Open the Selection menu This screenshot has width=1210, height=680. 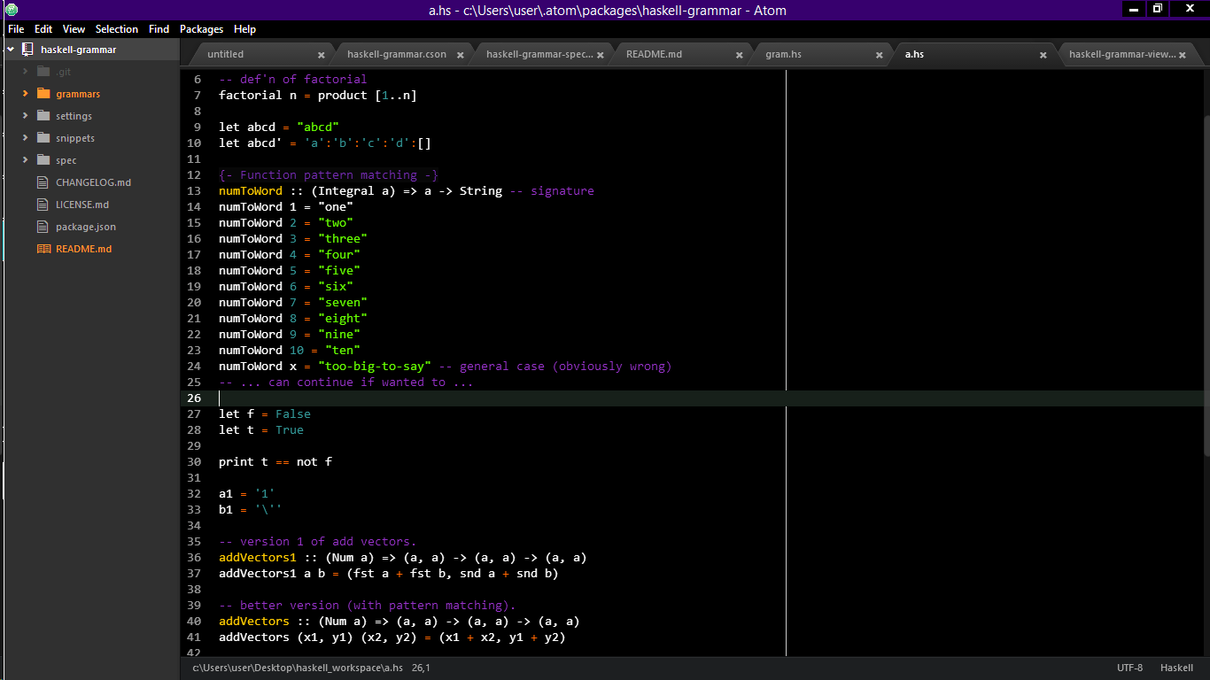click(x=117, y=29)
